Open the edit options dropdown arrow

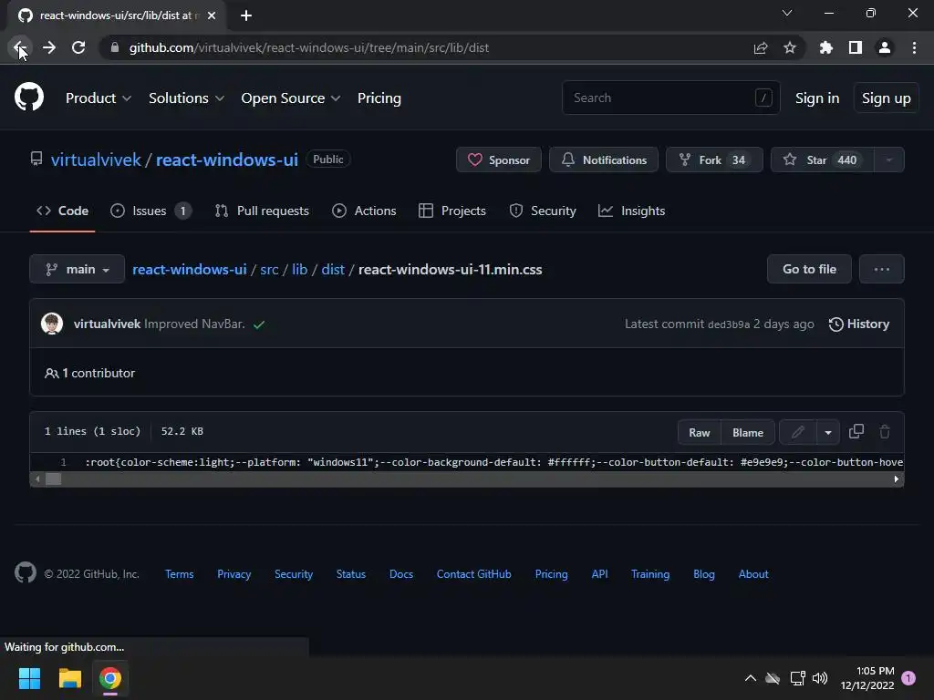pyautogui.click(x=828, y=432)
